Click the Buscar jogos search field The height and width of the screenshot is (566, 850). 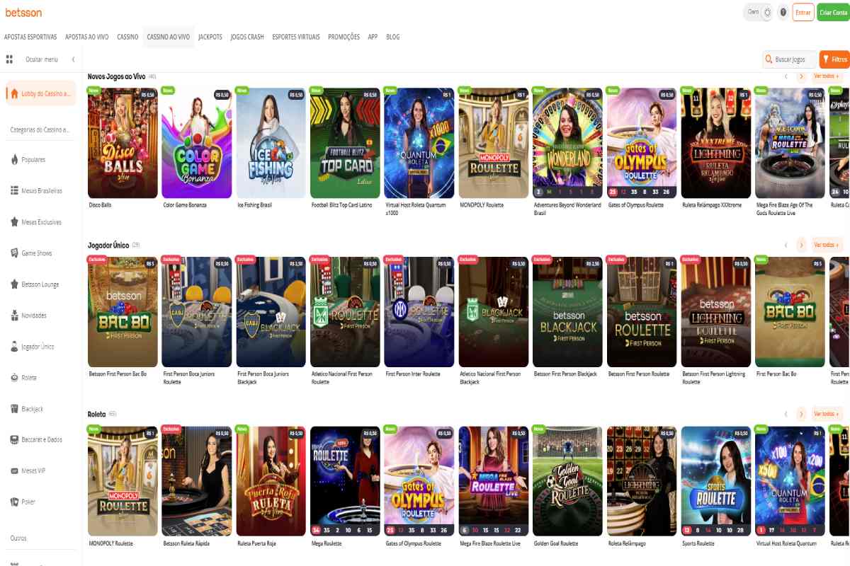click(790, 59)
